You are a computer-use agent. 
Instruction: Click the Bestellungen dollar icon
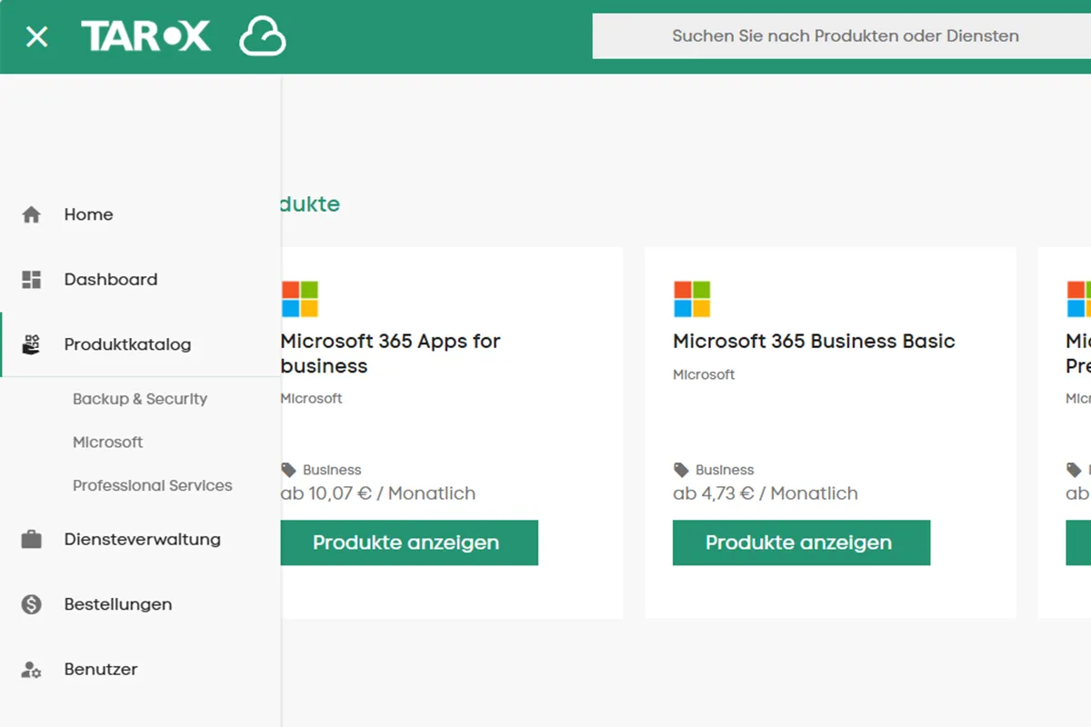32,604
